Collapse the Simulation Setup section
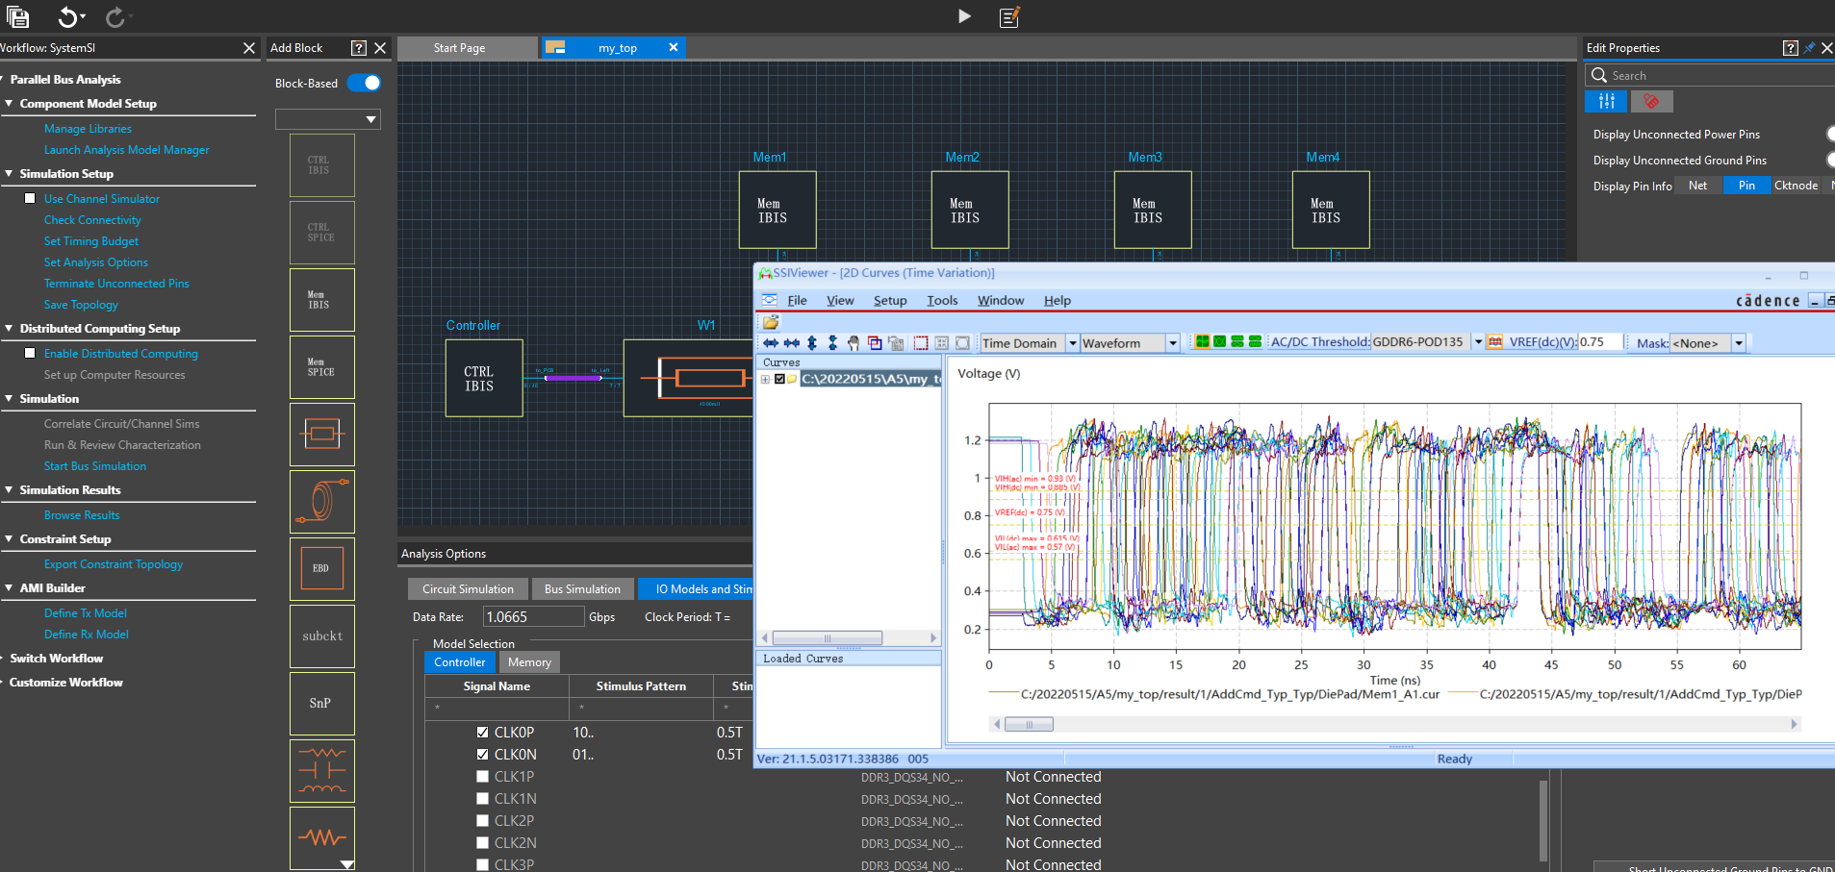The height and width of the screenshot is (872, 1835). (x=9, y=173)
